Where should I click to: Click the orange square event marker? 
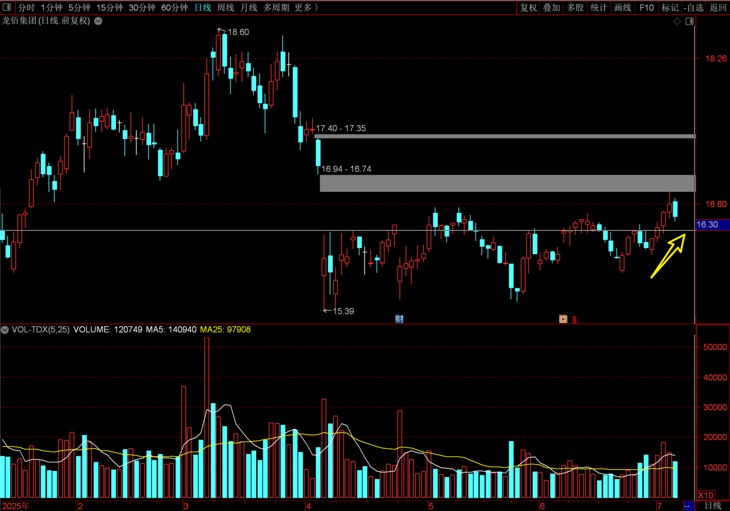pyautogui.click(x=563, y=319)
